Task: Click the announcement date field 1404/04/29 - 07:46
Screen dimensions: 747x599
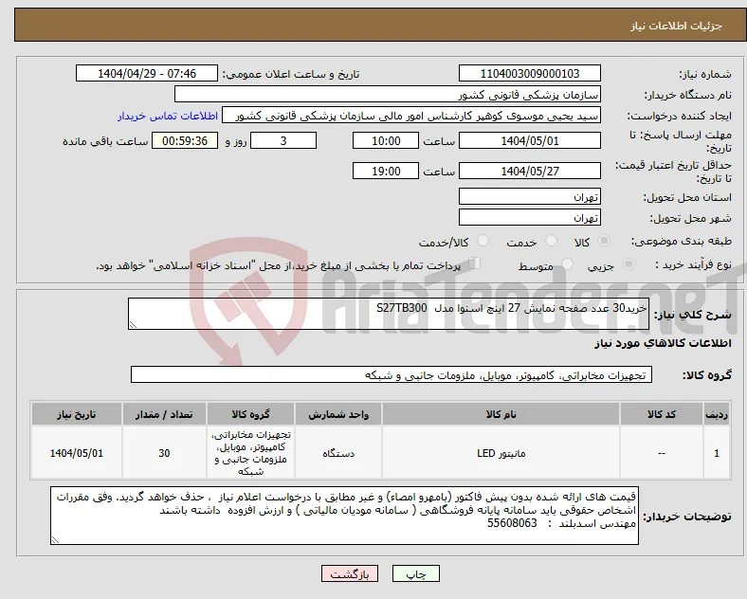Action: tap(147, 74)
